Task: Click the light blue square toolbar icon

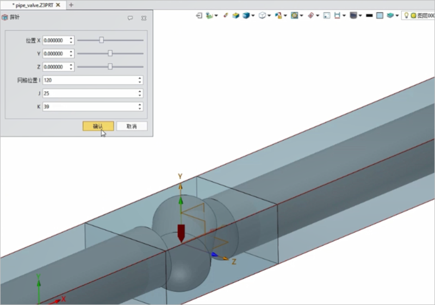Action: click(380, 16)
